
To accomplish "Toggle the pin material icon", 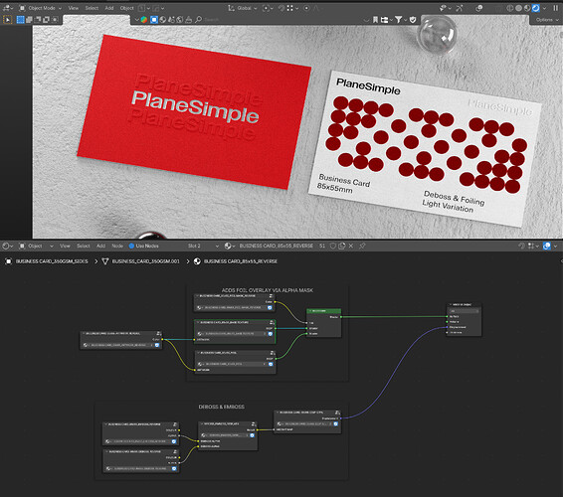I will [x=362, y=246].
